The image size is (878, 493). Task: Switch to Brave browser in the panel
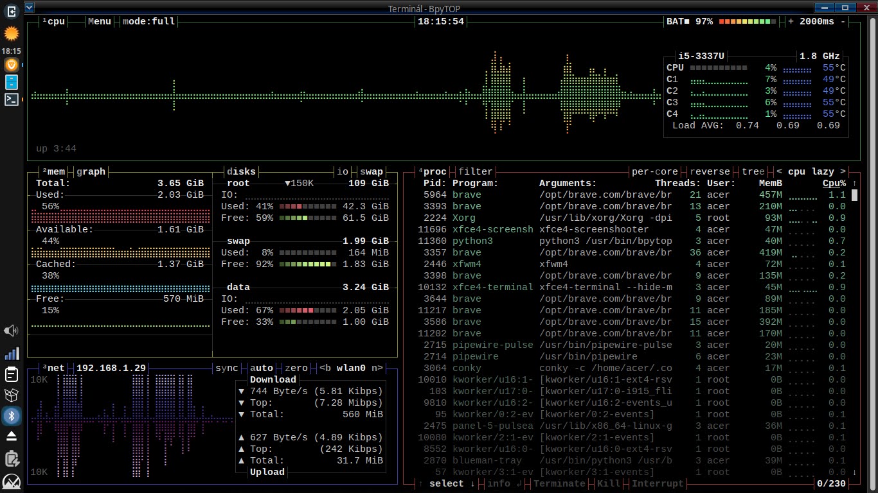click(x=11, y=65)
